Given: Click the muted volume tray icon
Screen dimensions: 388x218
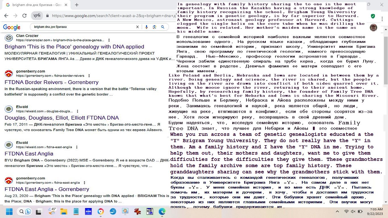Looking at the screenshot, I should [x=353, y=211].
